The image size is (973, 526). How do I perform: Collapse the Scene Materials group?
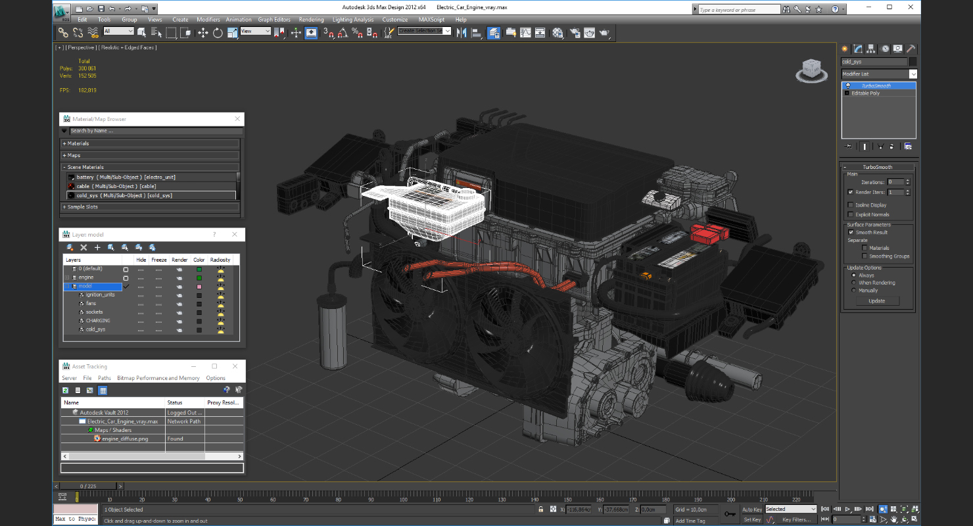pos(150,167)
